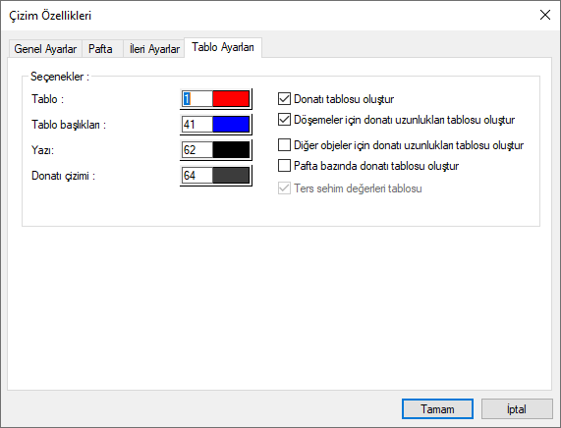Click Ters sehim değerleri tablosu checkbox

click(284, 188)
